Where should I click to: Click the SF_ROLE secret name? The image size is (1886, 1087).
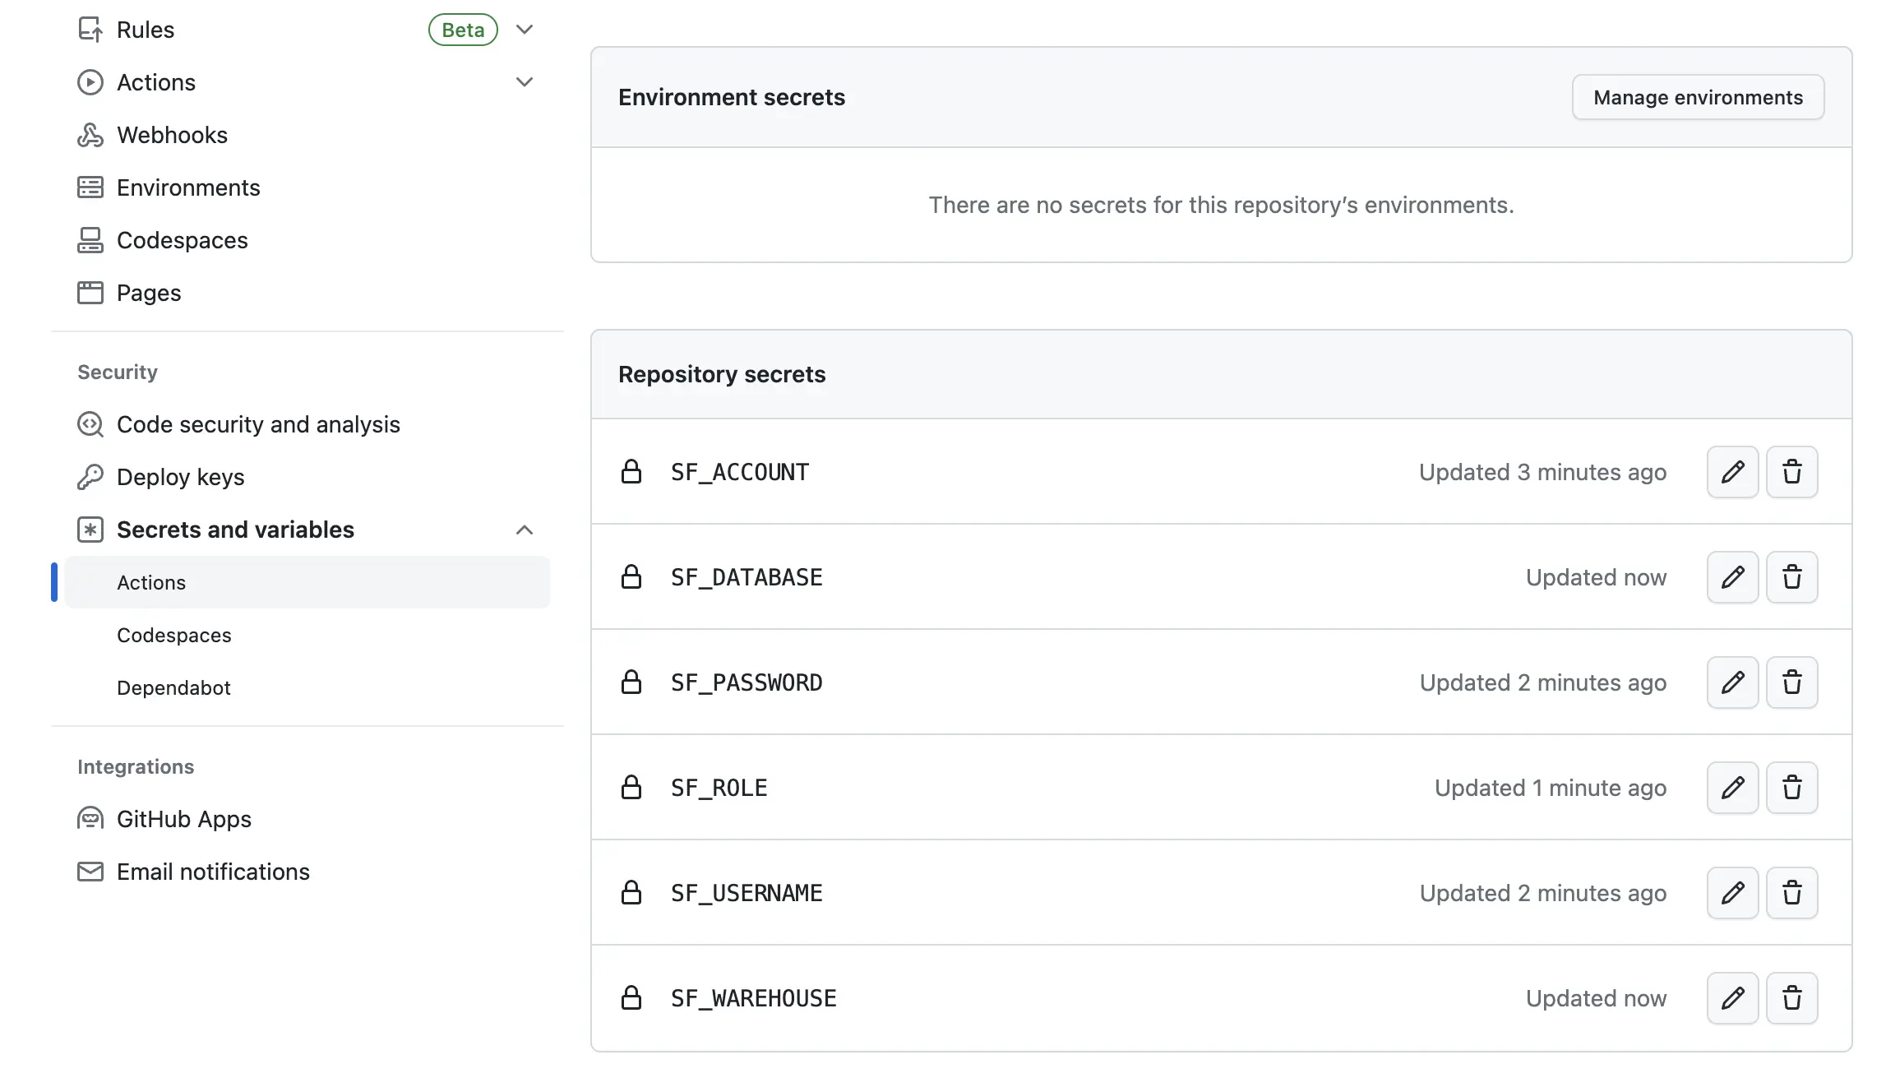pyautogui.click(x=719, y=788)
